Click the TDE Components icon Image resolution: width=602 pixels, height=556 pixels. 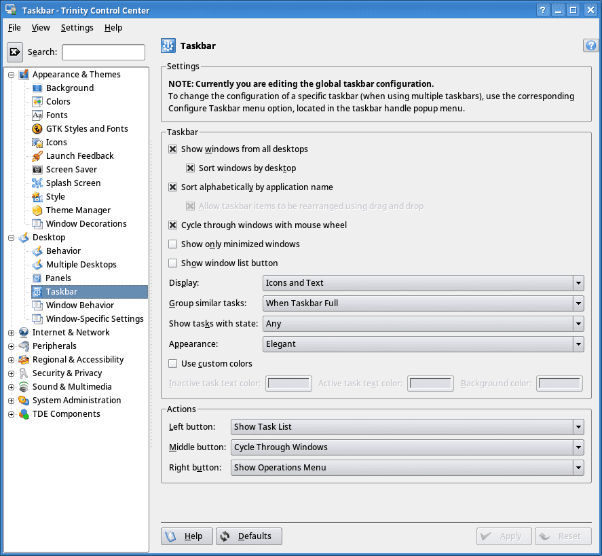(x=24, y=414)
